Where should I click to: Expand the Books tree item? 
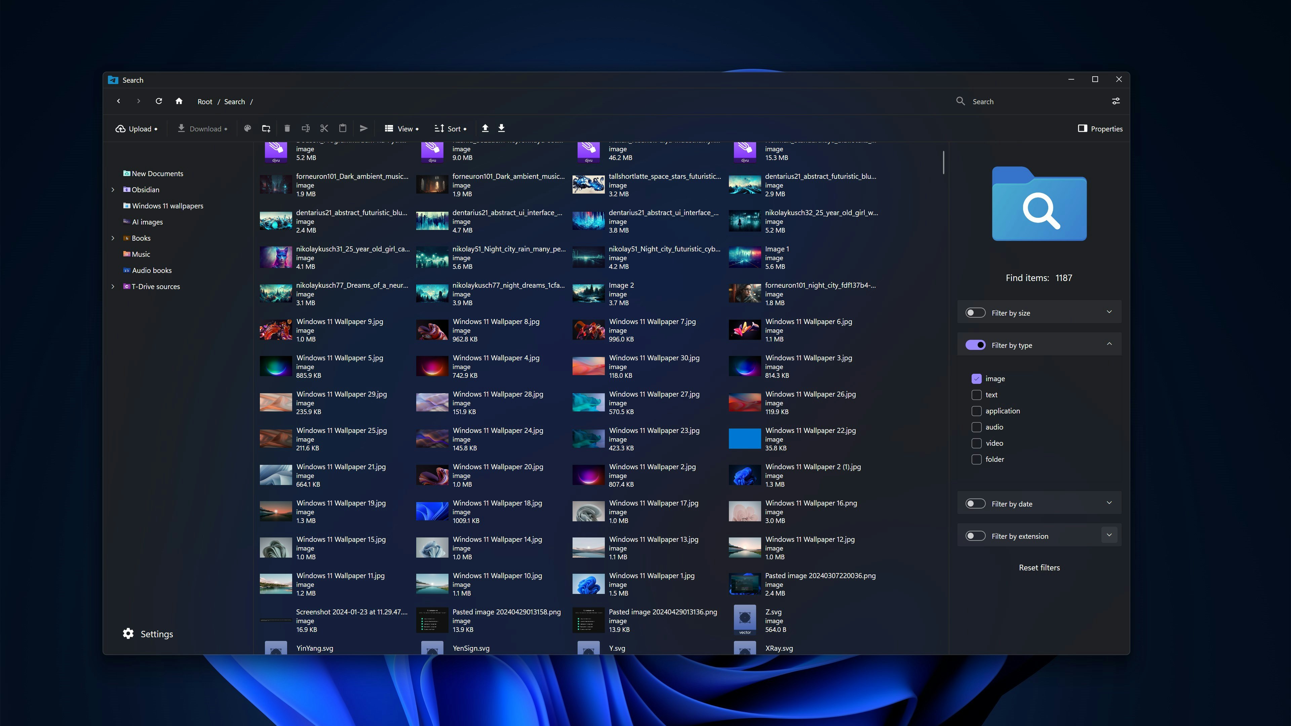(113, 238)
